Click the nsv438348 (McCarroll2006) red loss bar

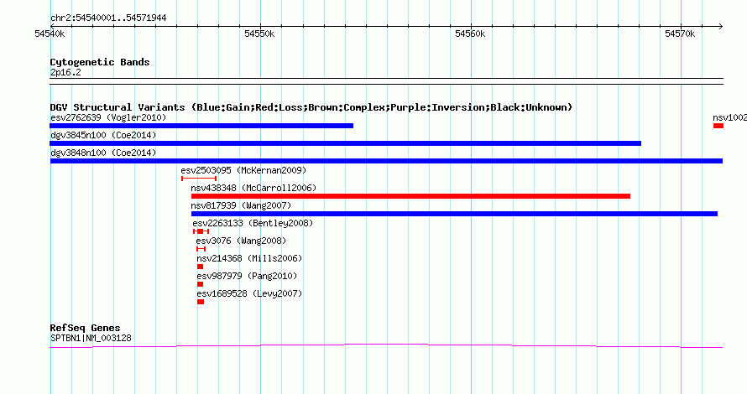tap(410, 196)
